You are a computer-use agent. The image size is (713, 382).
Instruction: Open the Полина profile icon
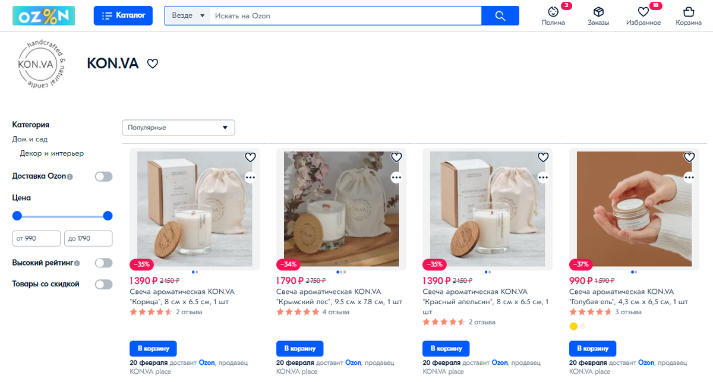[x=553, y=12]
